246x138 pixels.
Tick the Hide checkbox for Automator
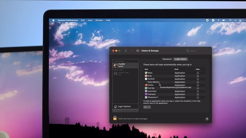click(x=198, y=91)
